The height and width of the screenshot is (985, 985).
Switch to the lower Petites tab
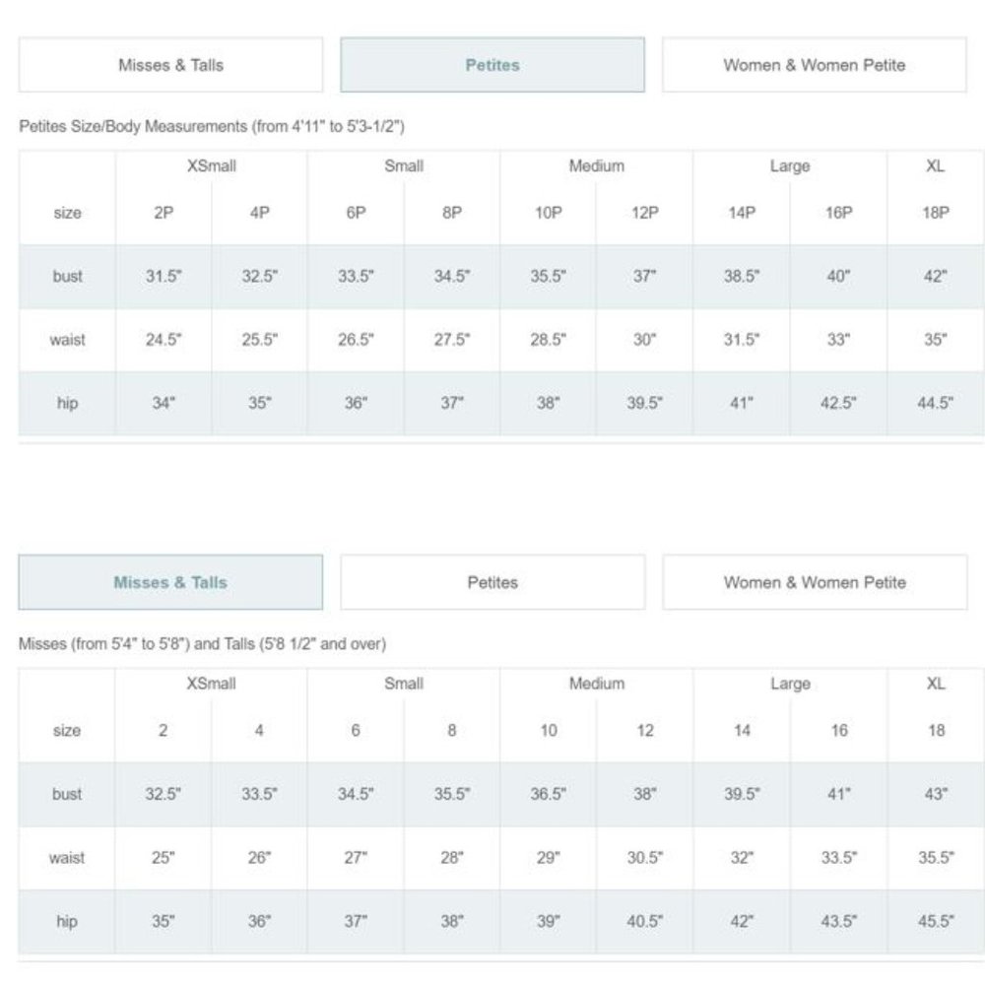click(492, 582)
